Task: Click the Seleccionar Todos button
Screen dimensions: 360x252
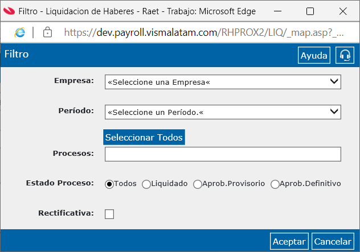Action: [144, 137]
